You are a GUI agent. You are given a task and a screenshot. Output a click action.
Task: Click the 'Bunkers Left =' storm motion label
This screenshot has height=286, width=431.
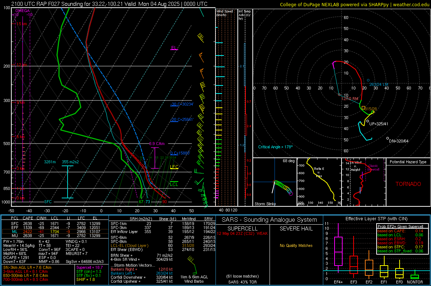tap(123, 273)
